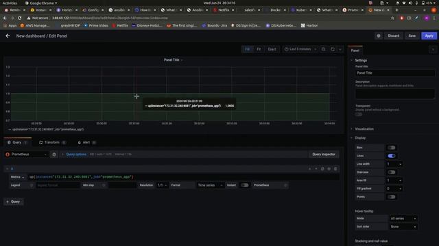Go back using the dashboard back arrow
The image size is (439, 246).
click(8, 36)
